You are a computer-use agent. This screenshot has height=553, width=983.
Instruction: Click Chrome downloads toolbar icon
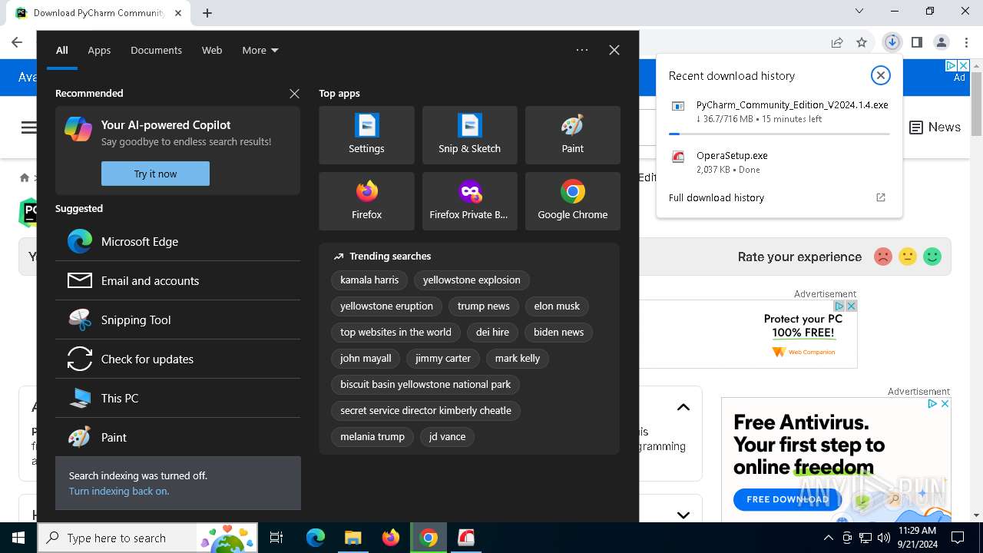892,42
